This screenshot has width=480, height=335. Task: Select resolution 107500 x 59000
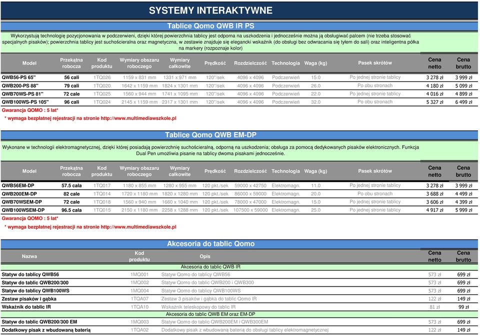250,210
